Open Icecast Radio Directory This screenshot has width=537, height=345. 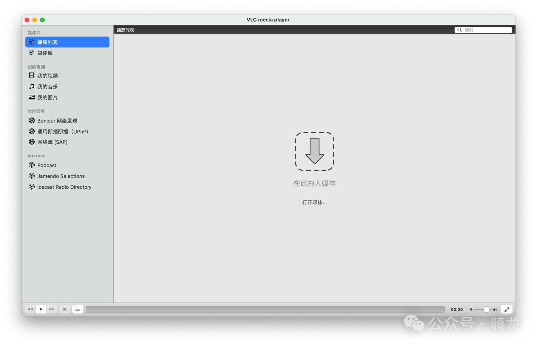point(68,187)
